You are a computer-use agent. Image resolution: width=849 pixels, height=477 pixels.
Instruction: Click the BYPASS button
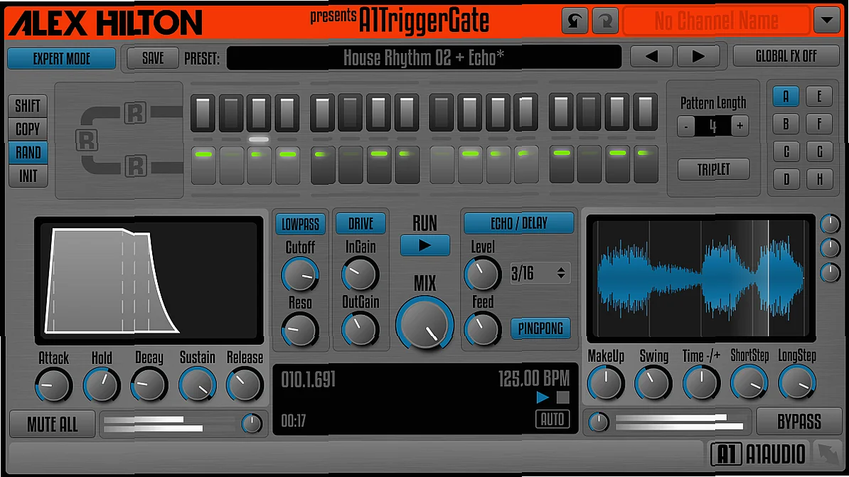(799, 422)
